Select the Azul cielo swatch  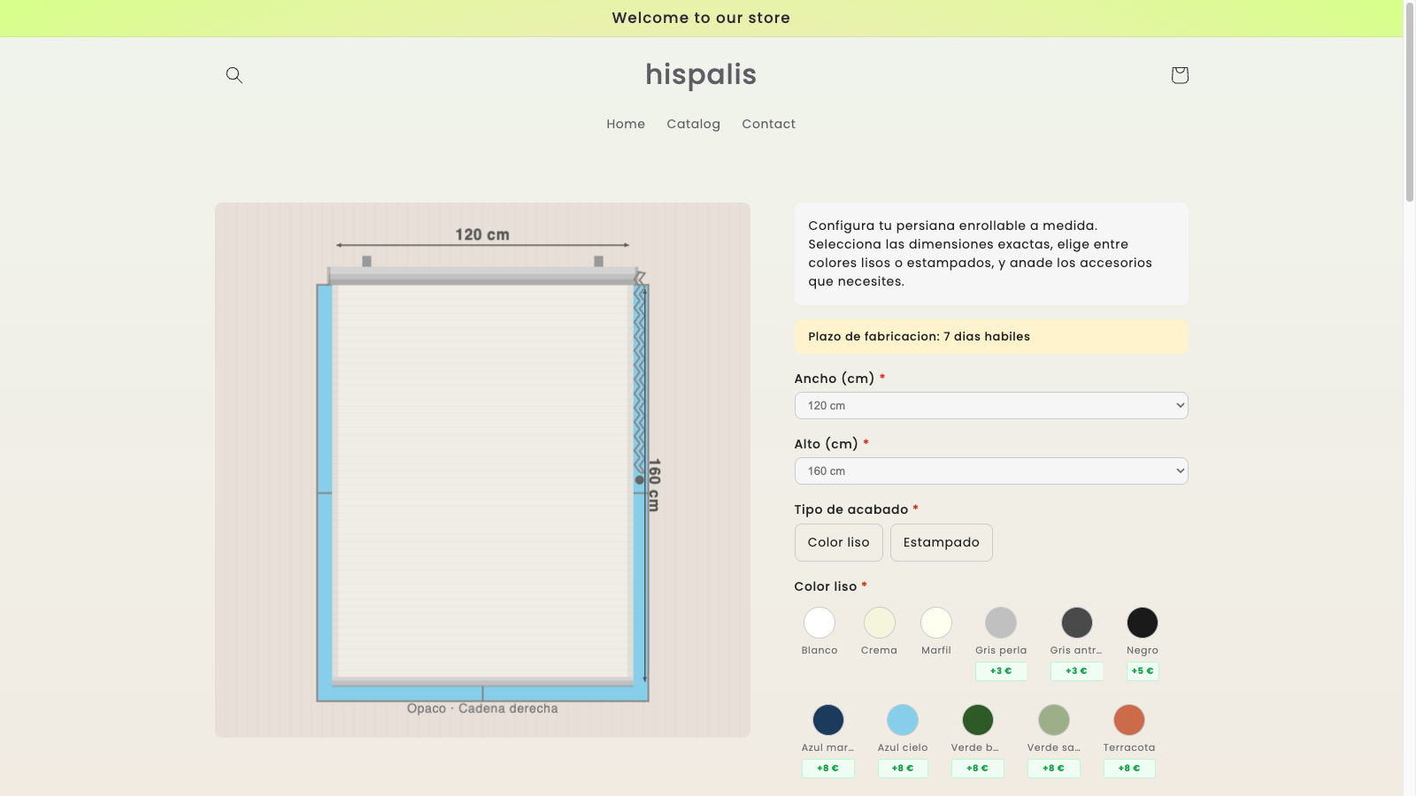902,719
